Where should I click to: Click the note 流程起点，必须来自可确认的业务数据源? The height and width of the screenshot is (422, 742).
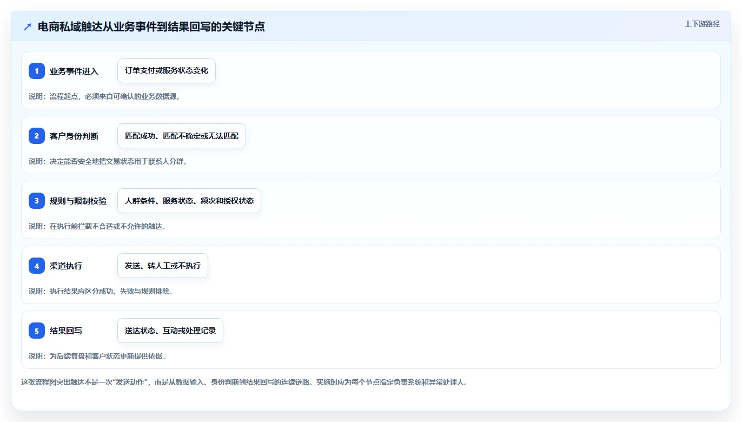tap(104, 96)
